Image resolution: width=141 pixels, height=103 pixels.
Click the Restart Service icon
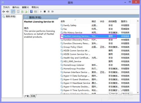[52, 12]
